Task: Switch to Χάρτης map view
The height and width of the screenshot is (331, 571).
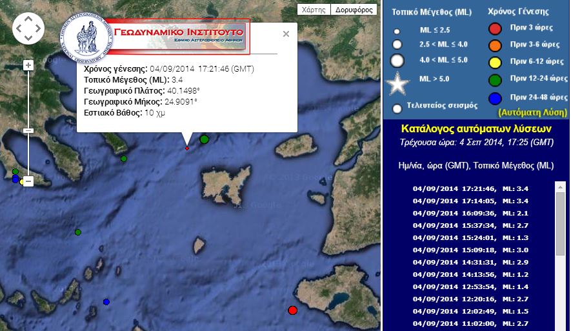Action: click(314, 10)
